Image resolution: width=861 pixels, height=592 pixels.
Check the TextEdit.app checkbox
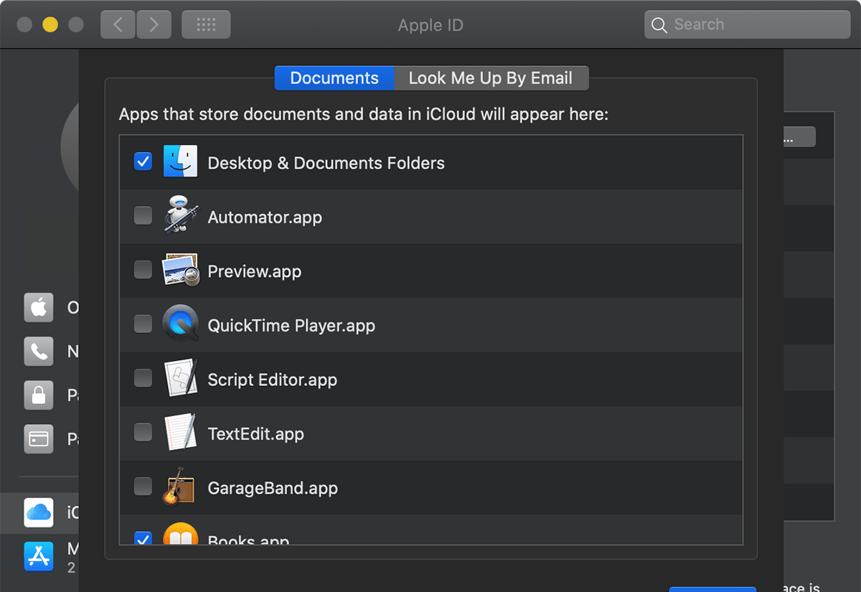pyautogui.click(x=143, y=433)
